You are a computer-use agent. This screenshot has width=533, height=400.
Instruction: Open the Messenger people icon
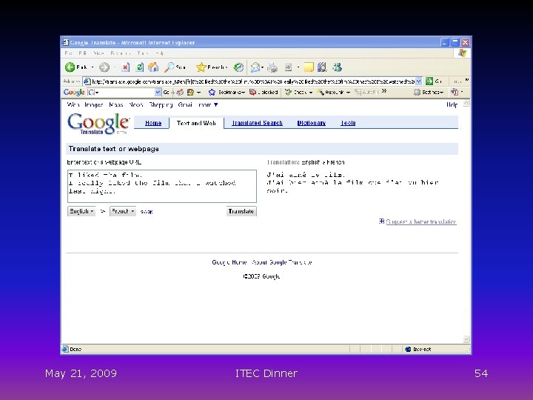coord(338,67)
